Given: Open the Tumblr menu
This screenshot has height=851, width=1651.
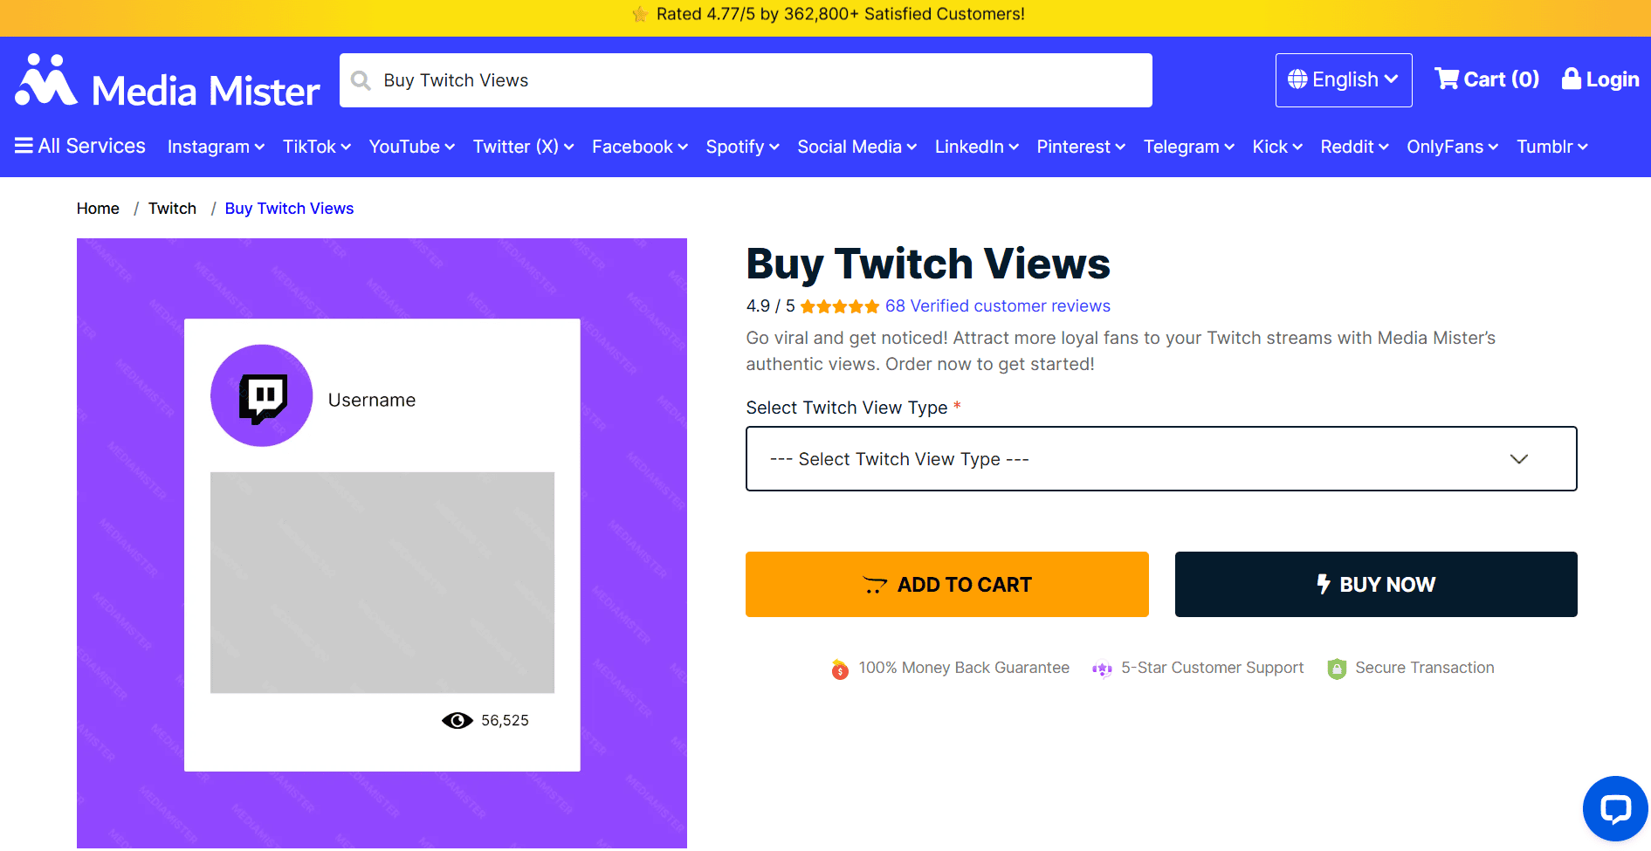Looking at the screenshot, I should [1552, 147].
